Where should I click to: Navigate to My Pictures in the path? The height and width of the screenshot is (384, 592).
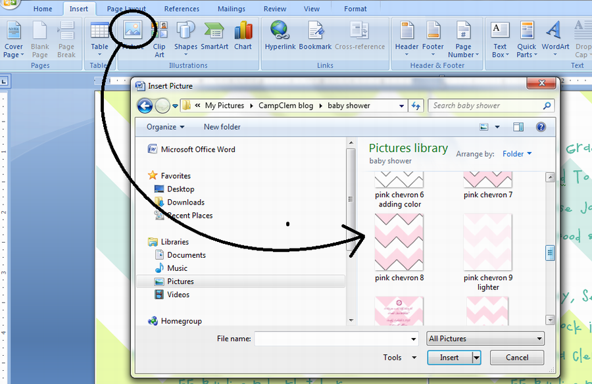(x=224, y=106)
